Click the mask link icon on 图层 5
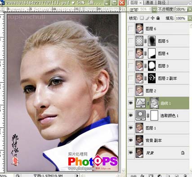This screenshot has width=192, height=177. [x=145, y=41]
